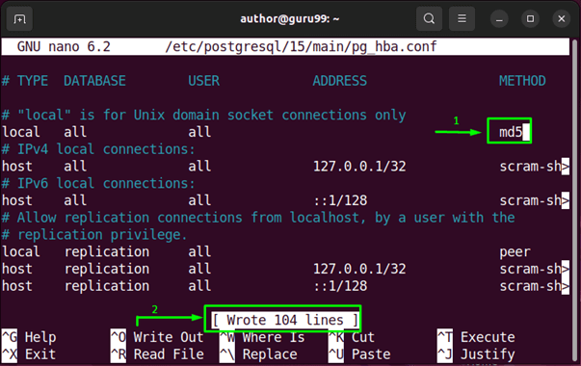Click the ^\ Replace shortcut
The width and height of the screenshot is (581, 366).
tap(258, 354)
